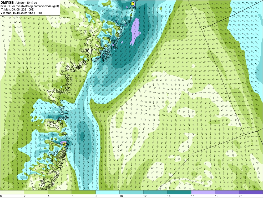This screenshot has height=198, width=263.
Task: Select the 2–4 m/s legend color
Action: [x=36, y=192]
